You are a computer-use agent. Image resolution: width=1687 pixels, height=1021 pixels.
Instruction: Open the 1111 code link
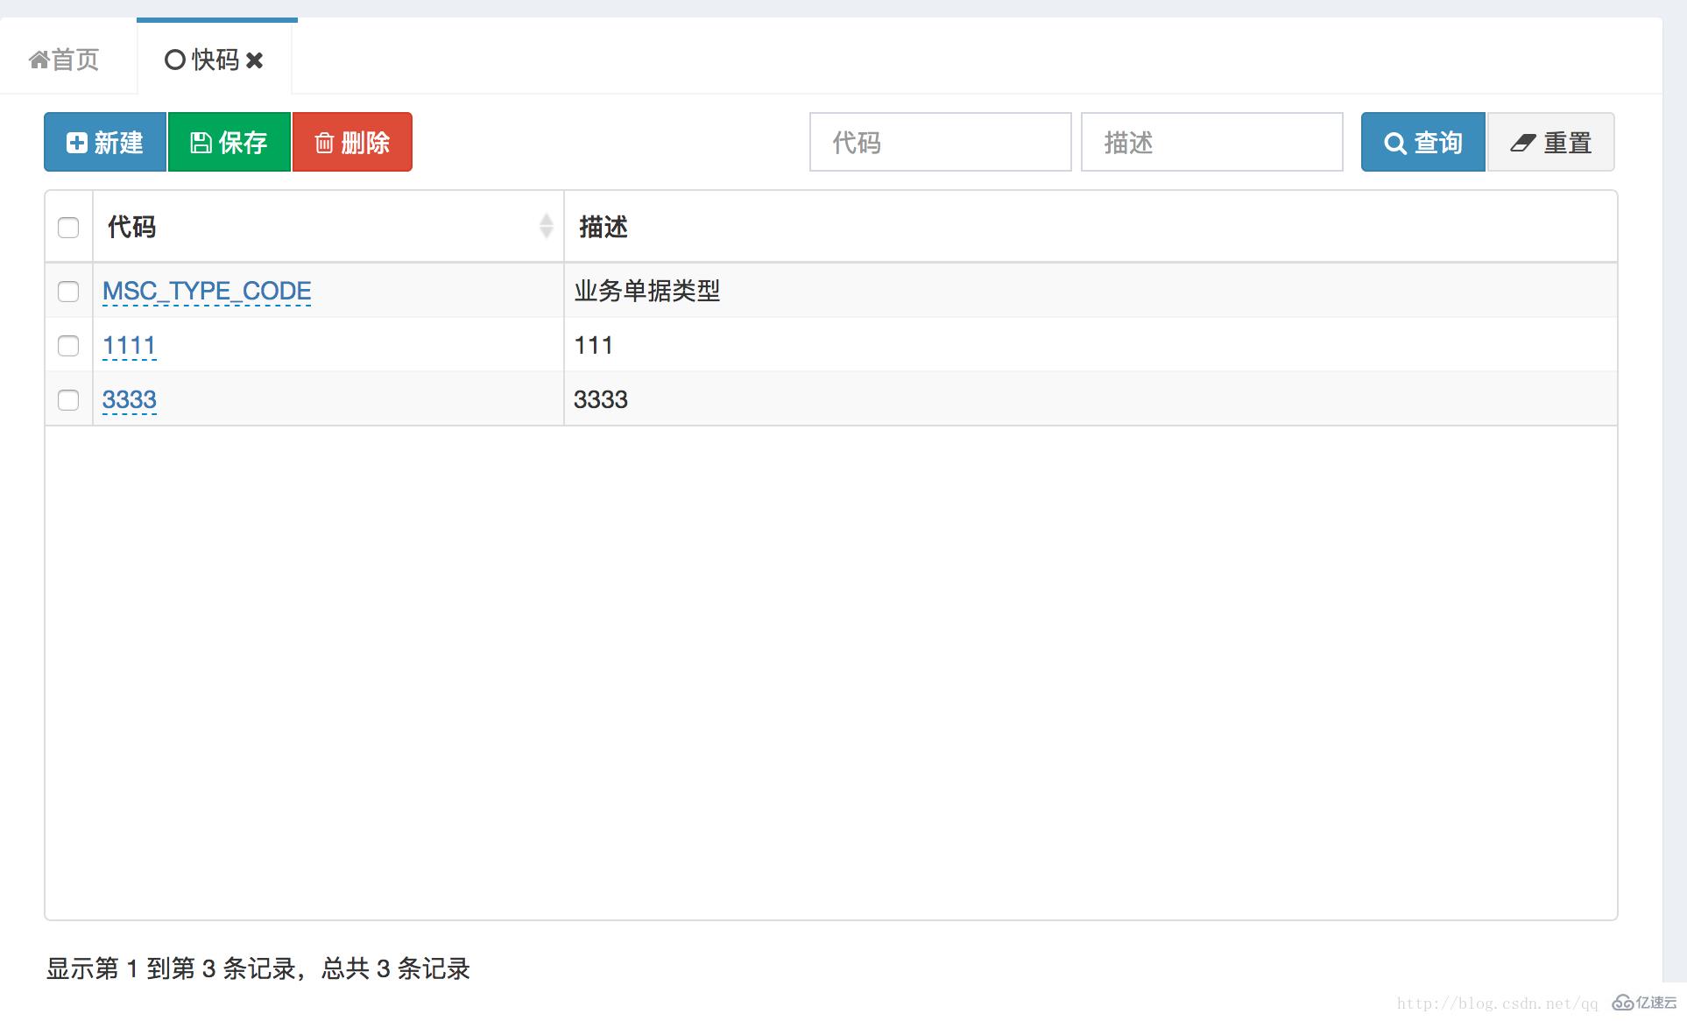pyautogui.click(x=129, y=346)
